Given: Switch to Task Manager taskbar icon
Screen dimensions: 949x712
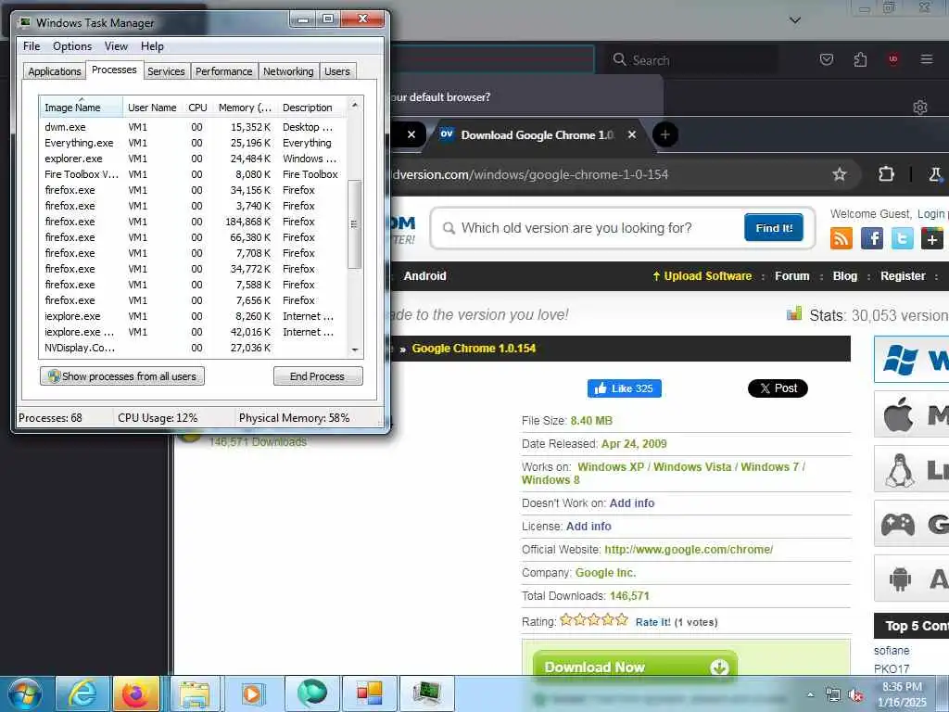Looking at the screenshot, I should [x=426, y=693].
